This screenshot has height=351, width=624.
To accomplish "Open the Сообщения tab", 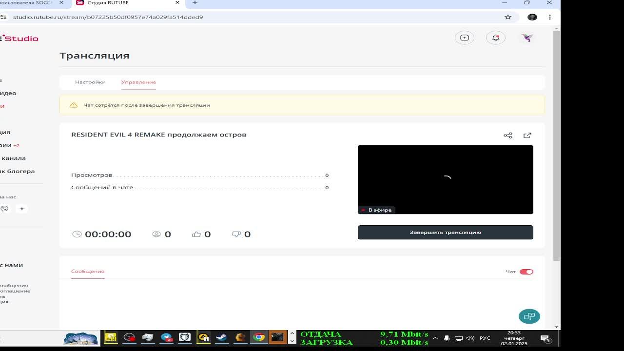I will pyautogui.click(x=88, y=272).
